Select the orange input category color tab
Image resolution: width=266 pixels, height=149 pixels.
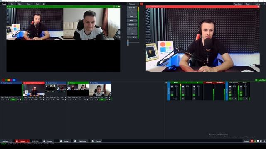[9, 80]
